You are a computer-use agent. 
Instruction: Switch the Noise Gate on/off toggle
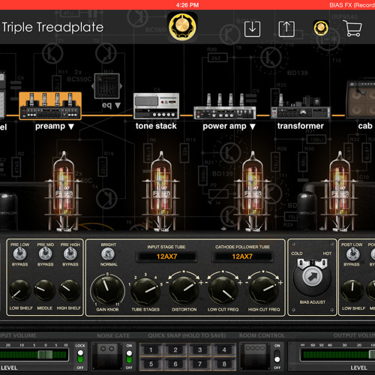pyautogui.click(x=129, y=356)
